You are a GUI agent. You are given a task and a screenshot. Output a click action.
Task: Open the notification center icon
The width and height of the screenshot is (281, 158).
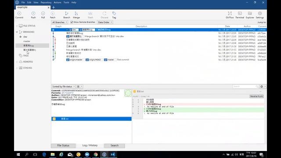[261, 154]
